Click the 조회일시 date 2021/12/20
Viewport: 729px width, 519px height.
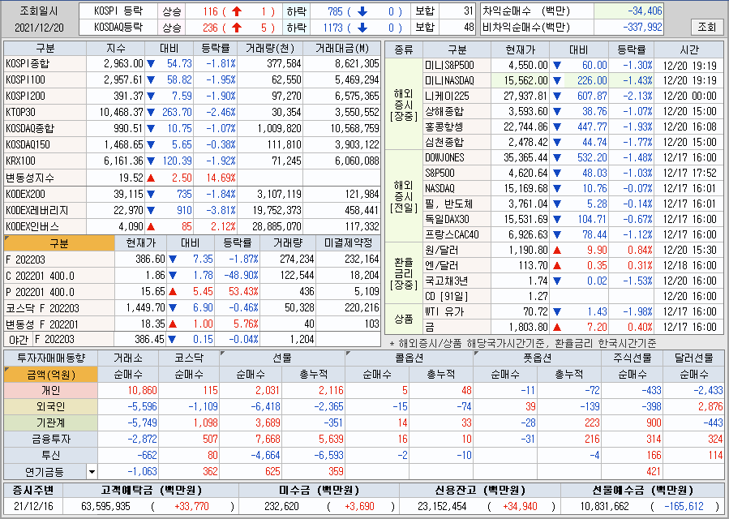39,28
